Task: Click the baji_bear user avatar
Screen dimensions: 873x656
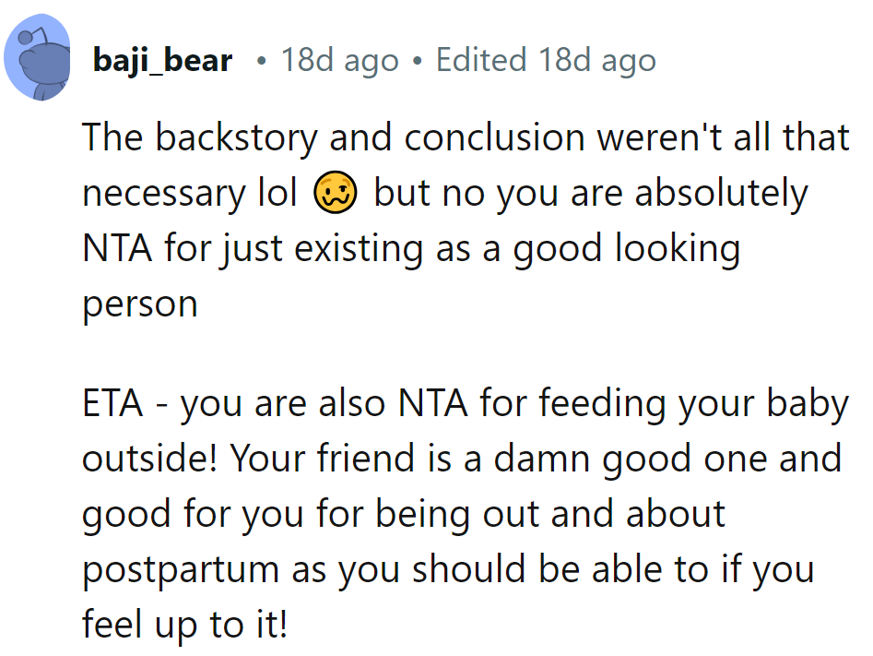Action: 40,62
